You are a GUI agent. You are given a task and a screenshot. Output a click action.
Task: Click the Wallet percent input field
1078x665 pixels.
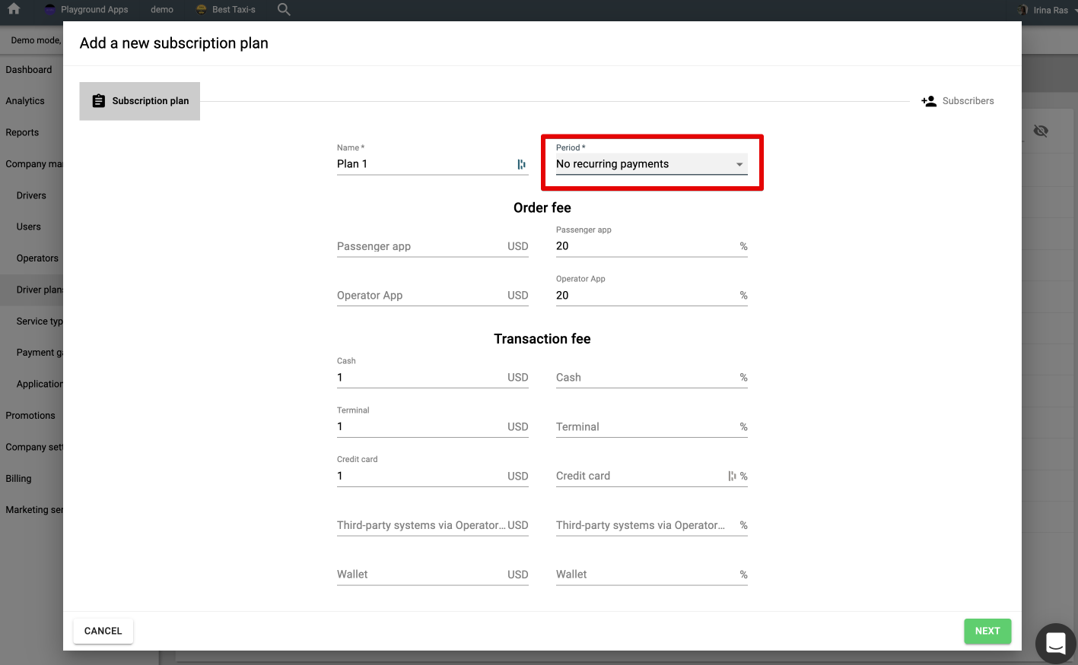tap(645, 575)
